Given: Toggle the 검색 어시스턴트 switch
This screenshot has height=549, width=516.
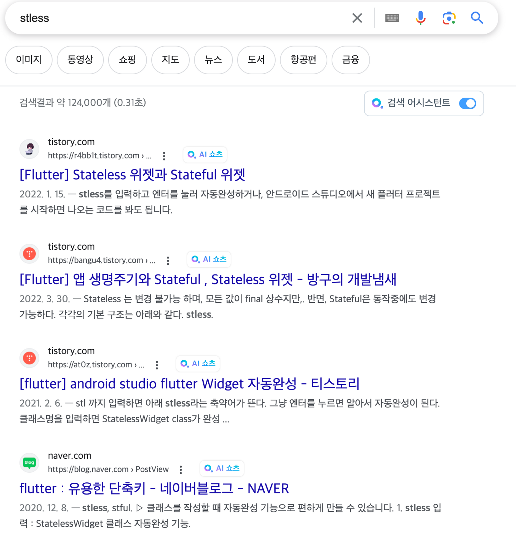Looking at the screenshot, I should (x=467, y=103).
